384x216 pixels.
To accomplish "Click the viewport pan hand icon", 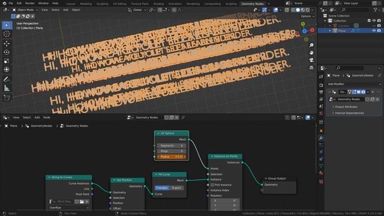I will point(311,53).
